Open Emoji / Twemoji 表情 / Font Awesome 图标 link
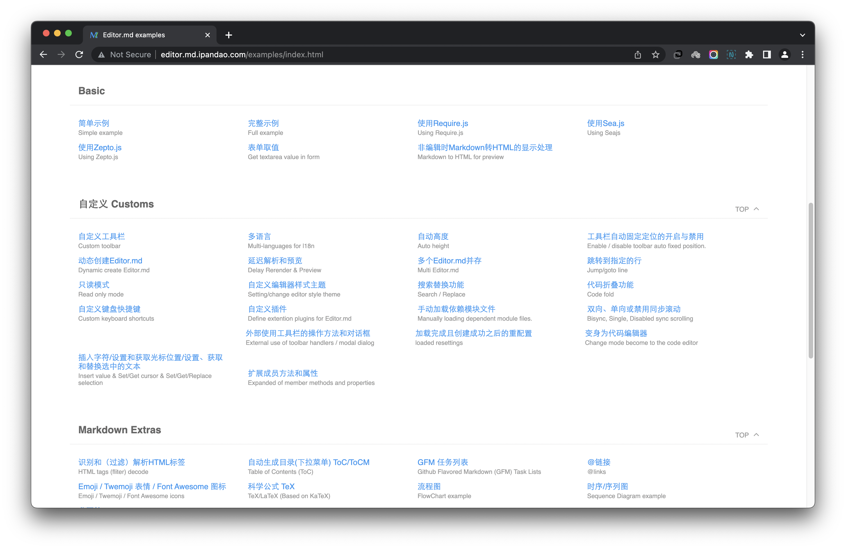The width and height of the screenshot is (846, 549). tap(152, 486)
